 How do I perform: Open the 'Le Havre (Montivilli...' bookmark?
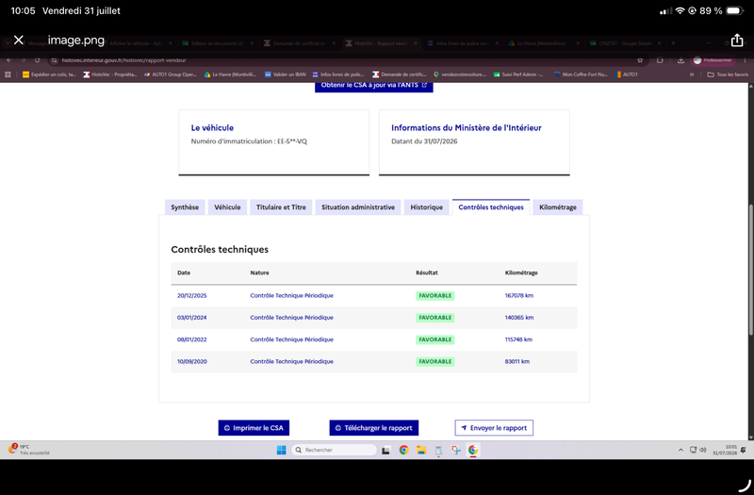click(230, 74)
